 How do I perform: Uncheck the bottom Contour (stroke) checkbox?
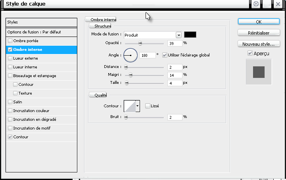pyautogui.click(x=10, y=137)
